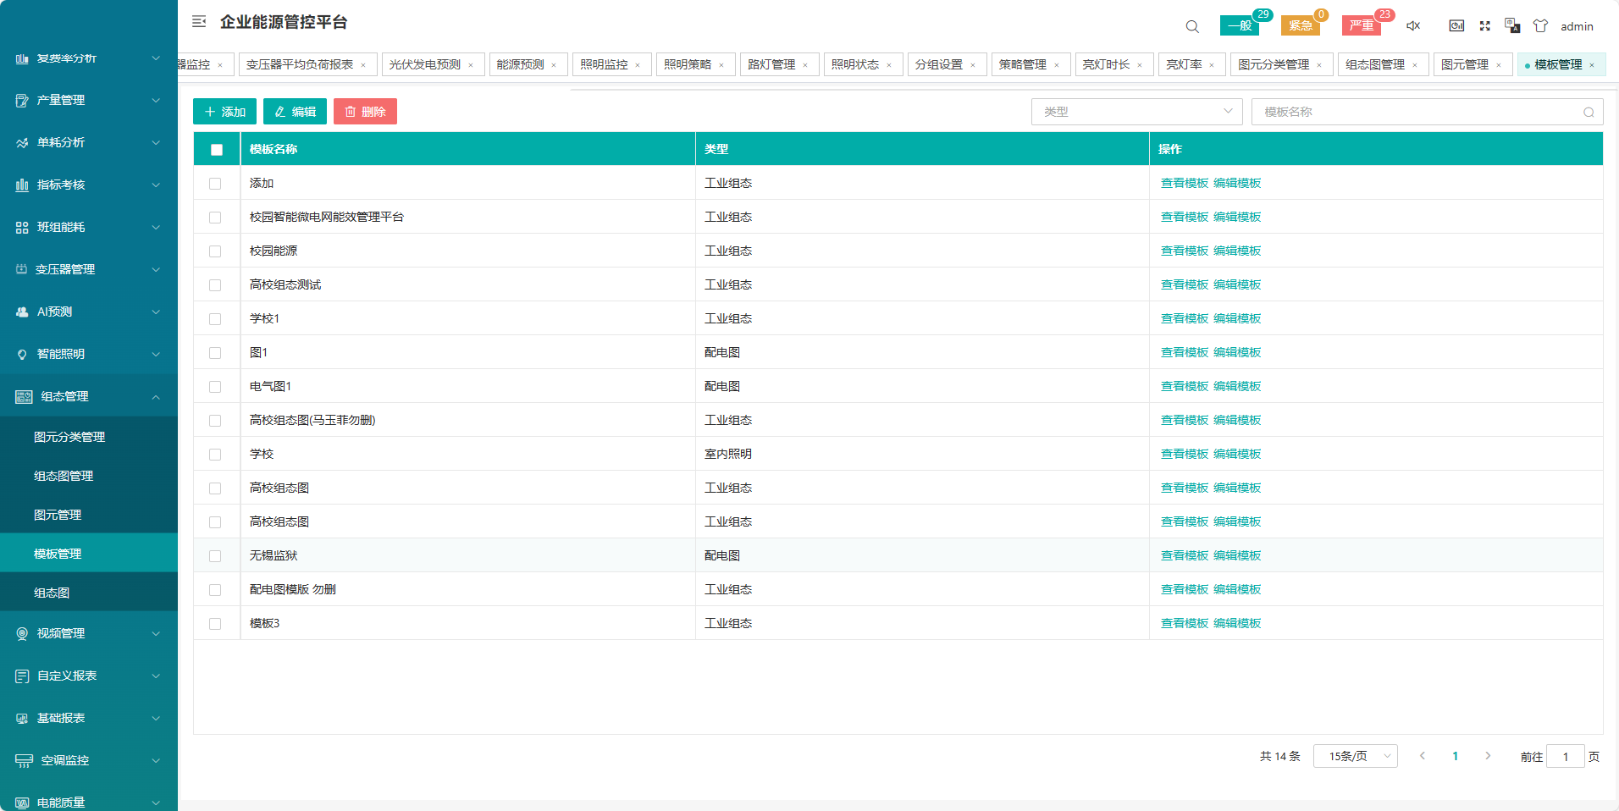
Task: Click 编辑模板 link for 图1 row
Action: 1237,352
